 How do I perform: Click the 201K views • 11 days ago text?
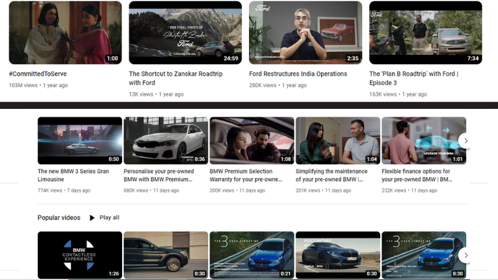coord(323,190)
